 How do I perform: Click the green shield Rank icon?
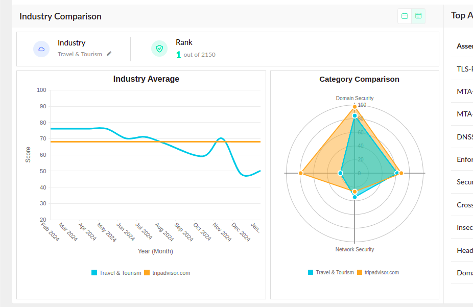click(159, 49)
